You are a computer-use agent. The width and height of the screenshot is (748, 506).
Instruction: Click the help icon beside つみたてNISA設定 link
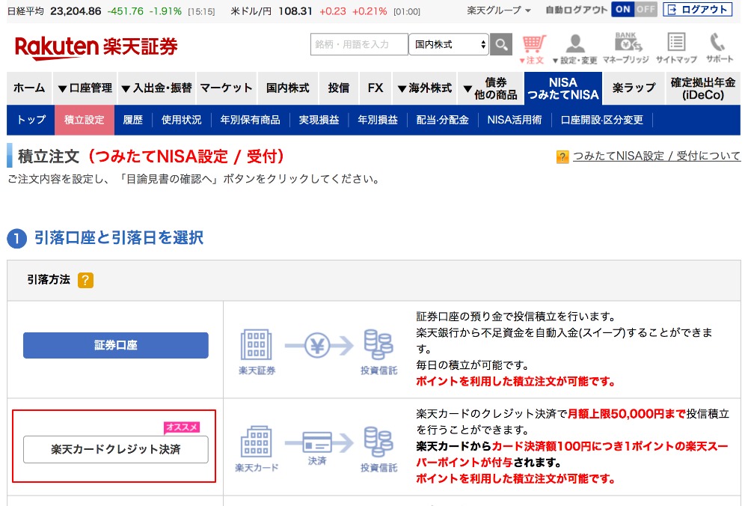562,156
